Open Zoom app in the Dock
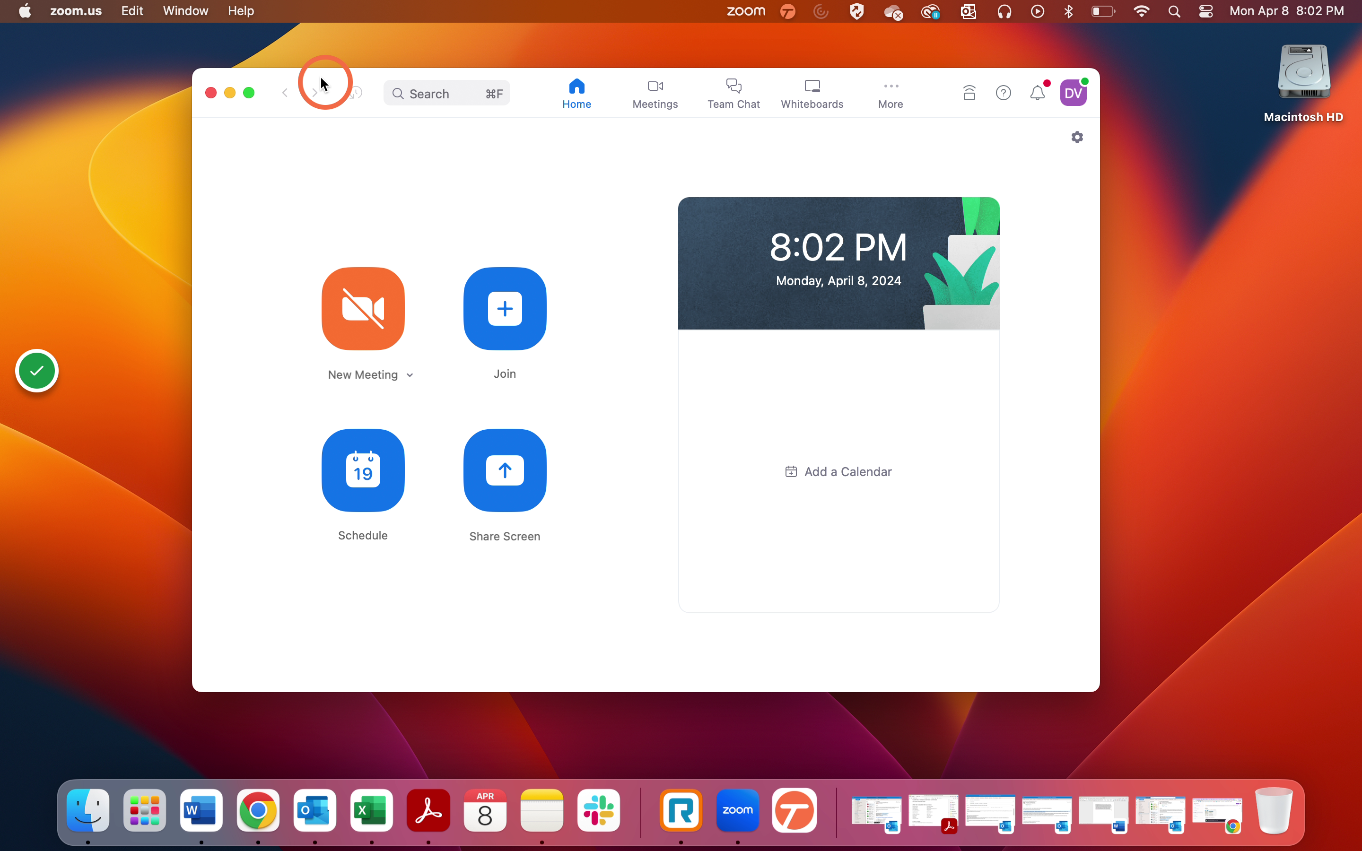 tap(737, 810)
